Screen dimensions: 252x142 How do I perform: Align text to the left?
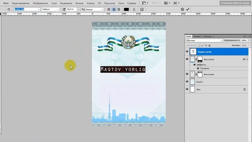point(109,9)
